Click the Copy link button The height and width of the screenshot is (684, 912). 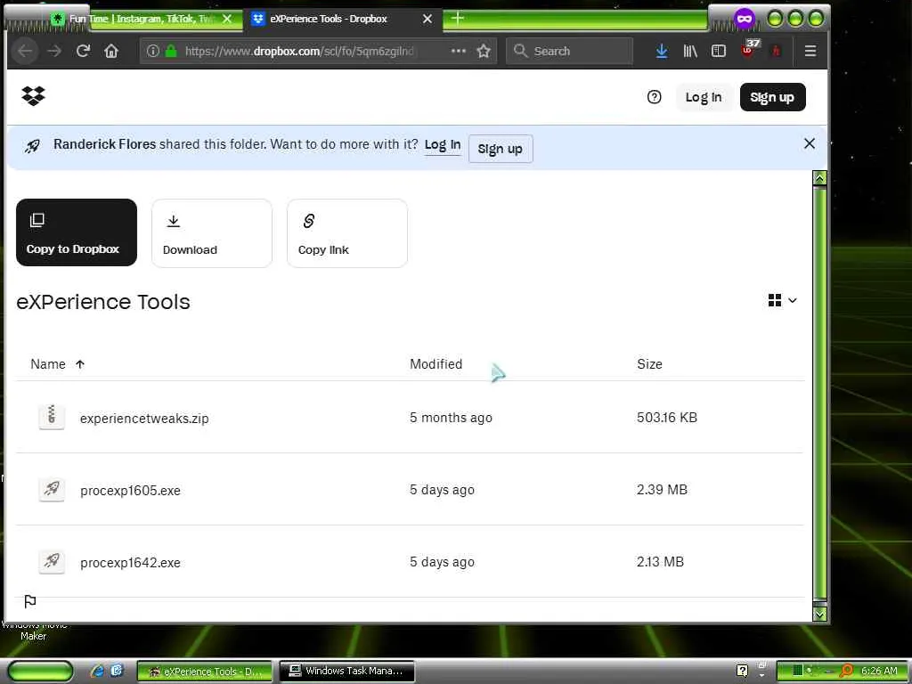[x=347, y=233]
